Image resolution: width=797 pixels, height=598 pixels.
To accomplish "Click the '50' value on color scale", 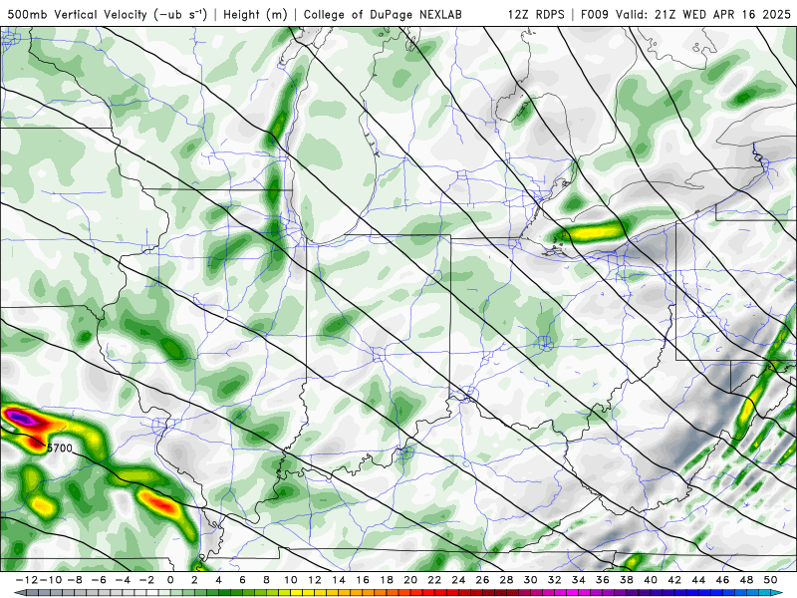I will [x=770, y=580].
